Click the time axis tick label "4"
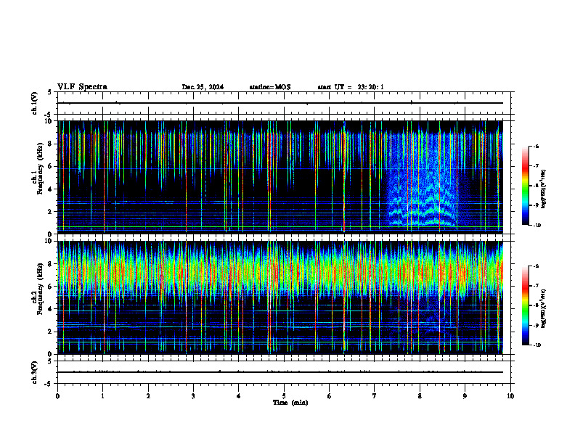The image size is (575, 444). (238, 396)
